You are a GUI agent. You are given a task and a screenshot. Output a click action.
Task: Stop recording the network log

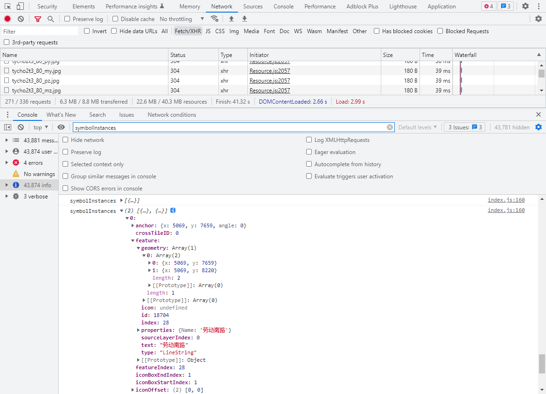coord(7,19)
